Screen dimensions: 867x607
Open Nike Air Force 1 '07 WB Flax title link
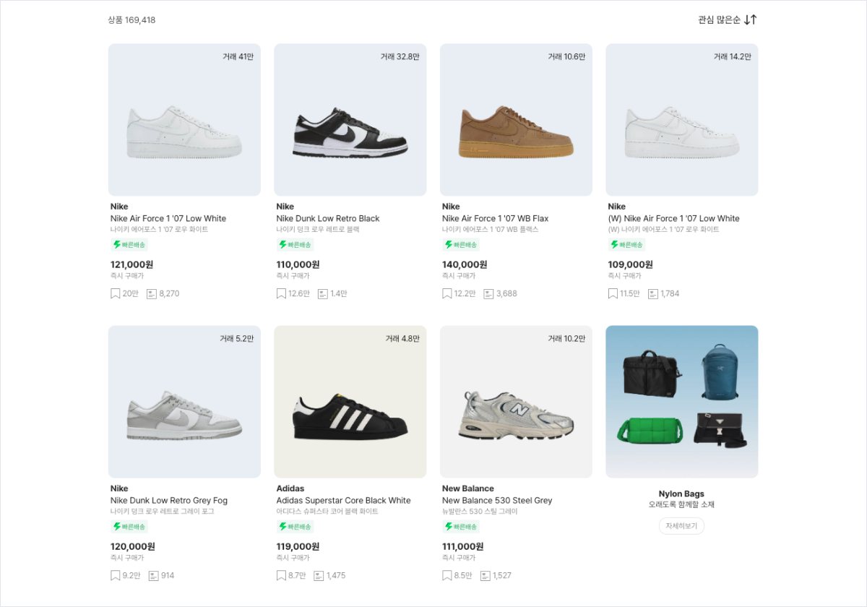pyautogui.click(x=495, y=218)
